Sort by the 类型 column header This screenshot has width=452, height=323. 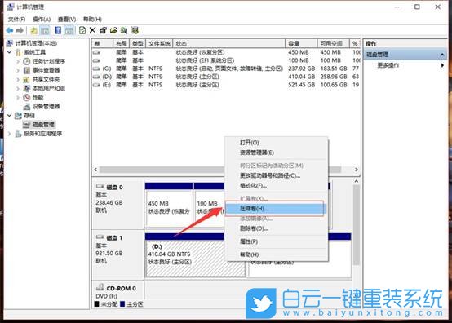click(138, 43)
